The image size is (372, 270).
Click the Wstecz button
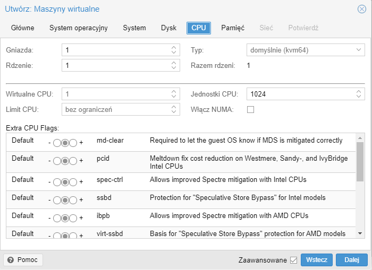(317, 260)
